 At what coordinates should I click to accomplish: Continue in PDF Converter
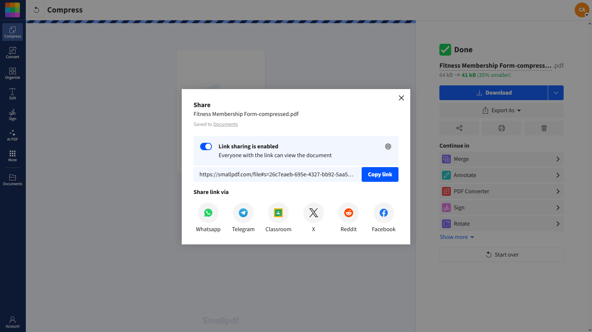(x=501, y=191)
